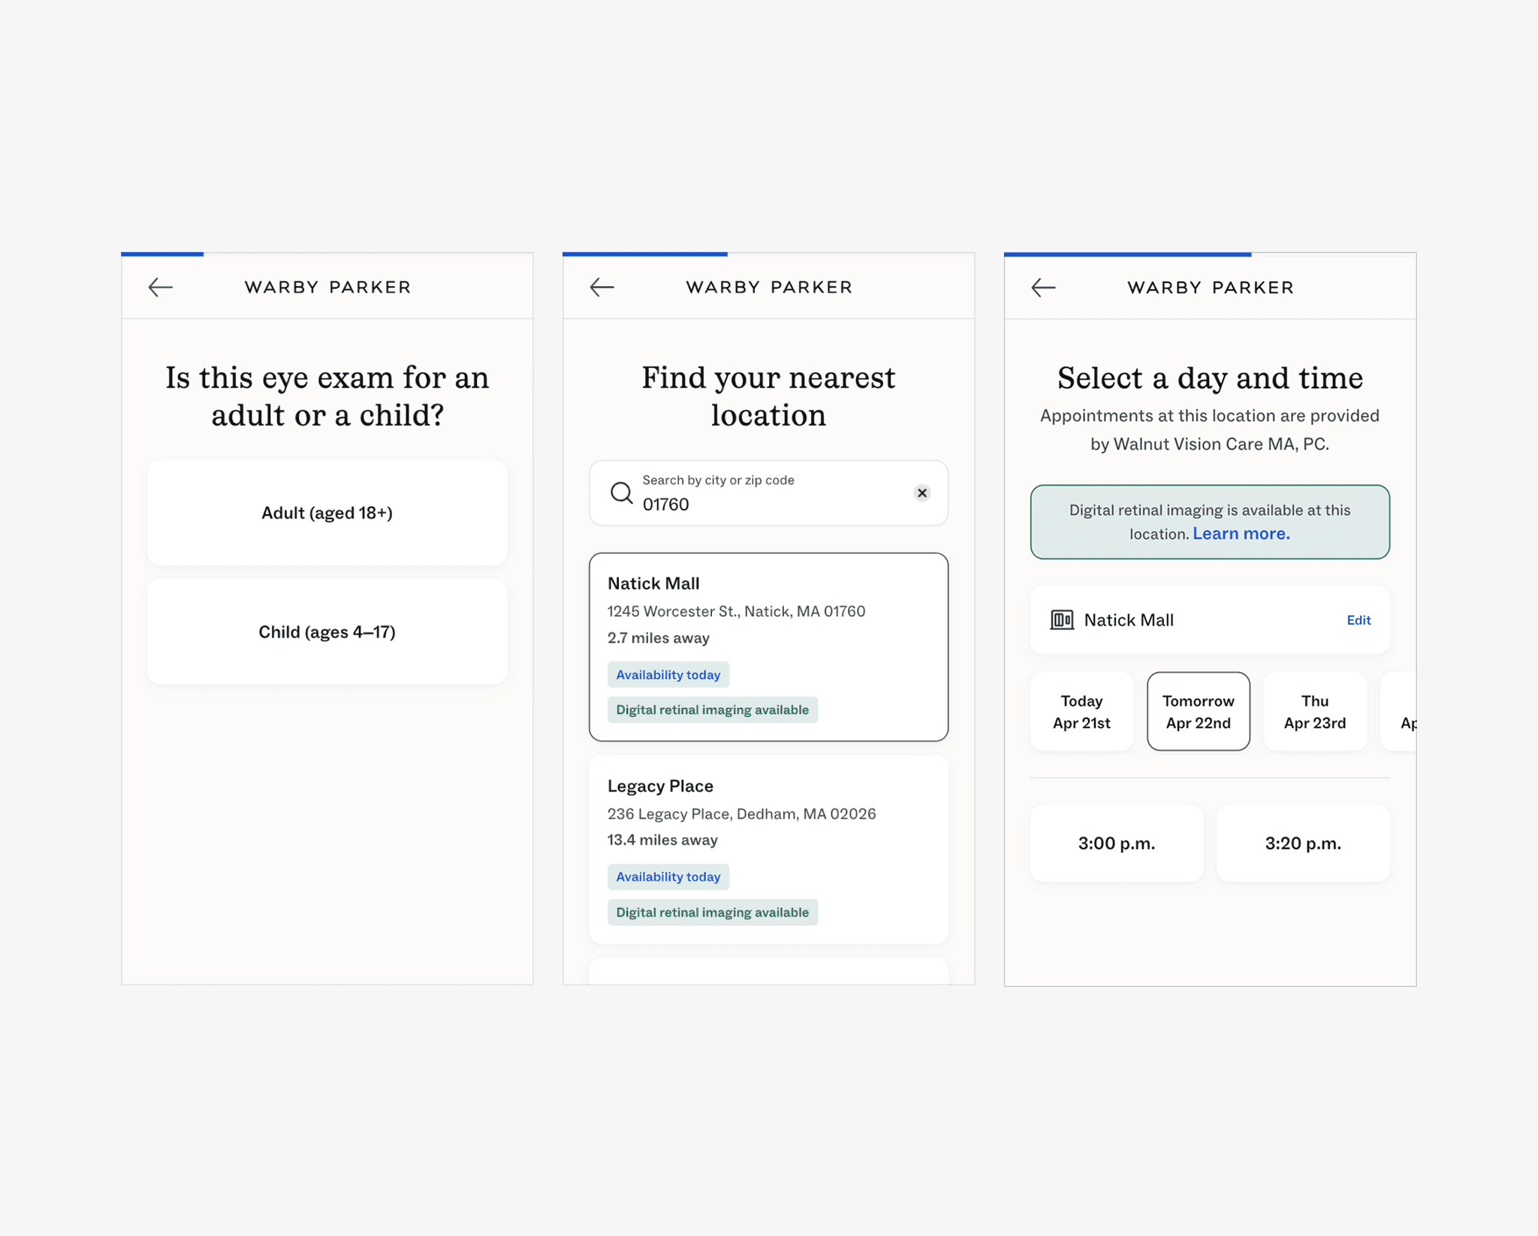Pick the Thu Apr 23rd date
Image resolution: width=1538 pixels, height=1236 pixels.
click(1314, 711)
